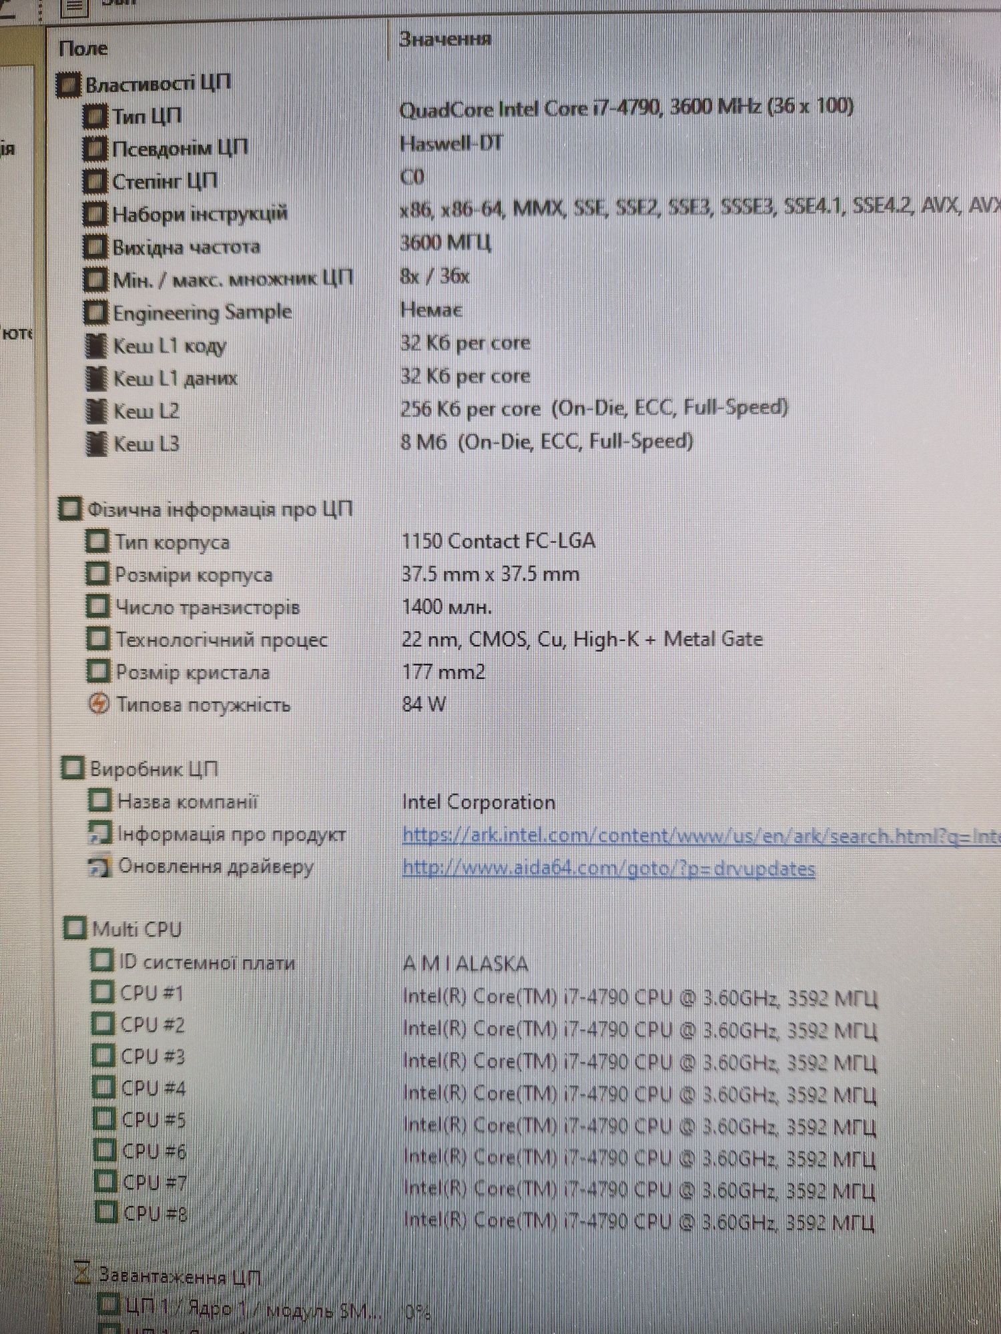Image resolution: width=1001 pixels, height=1334 pixels.
Task: Open the aida64.com driver updates link
Action: 609,868
